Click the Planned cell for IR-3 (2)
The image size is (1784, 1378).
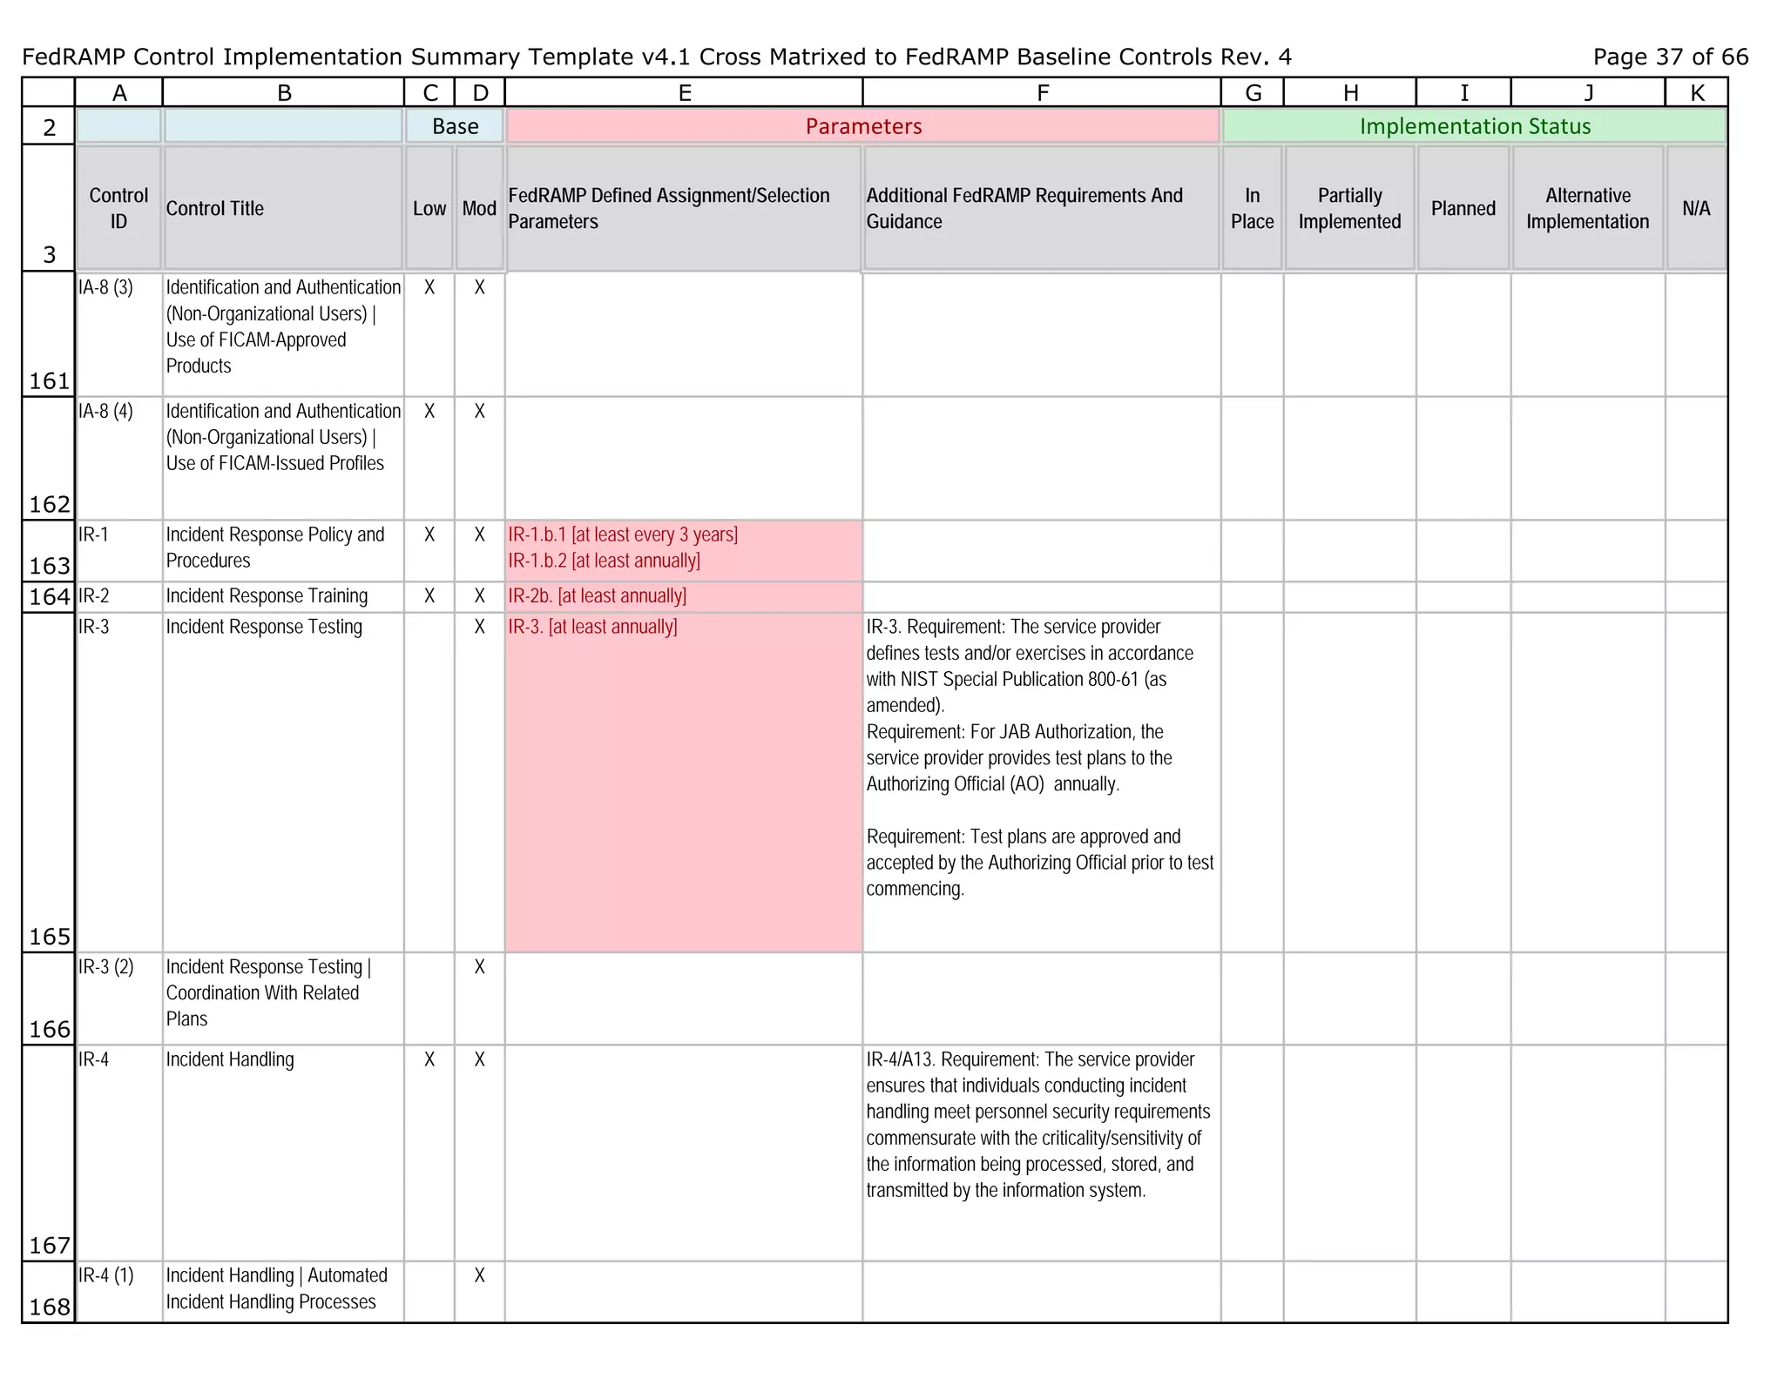(x=1463, y=998)
